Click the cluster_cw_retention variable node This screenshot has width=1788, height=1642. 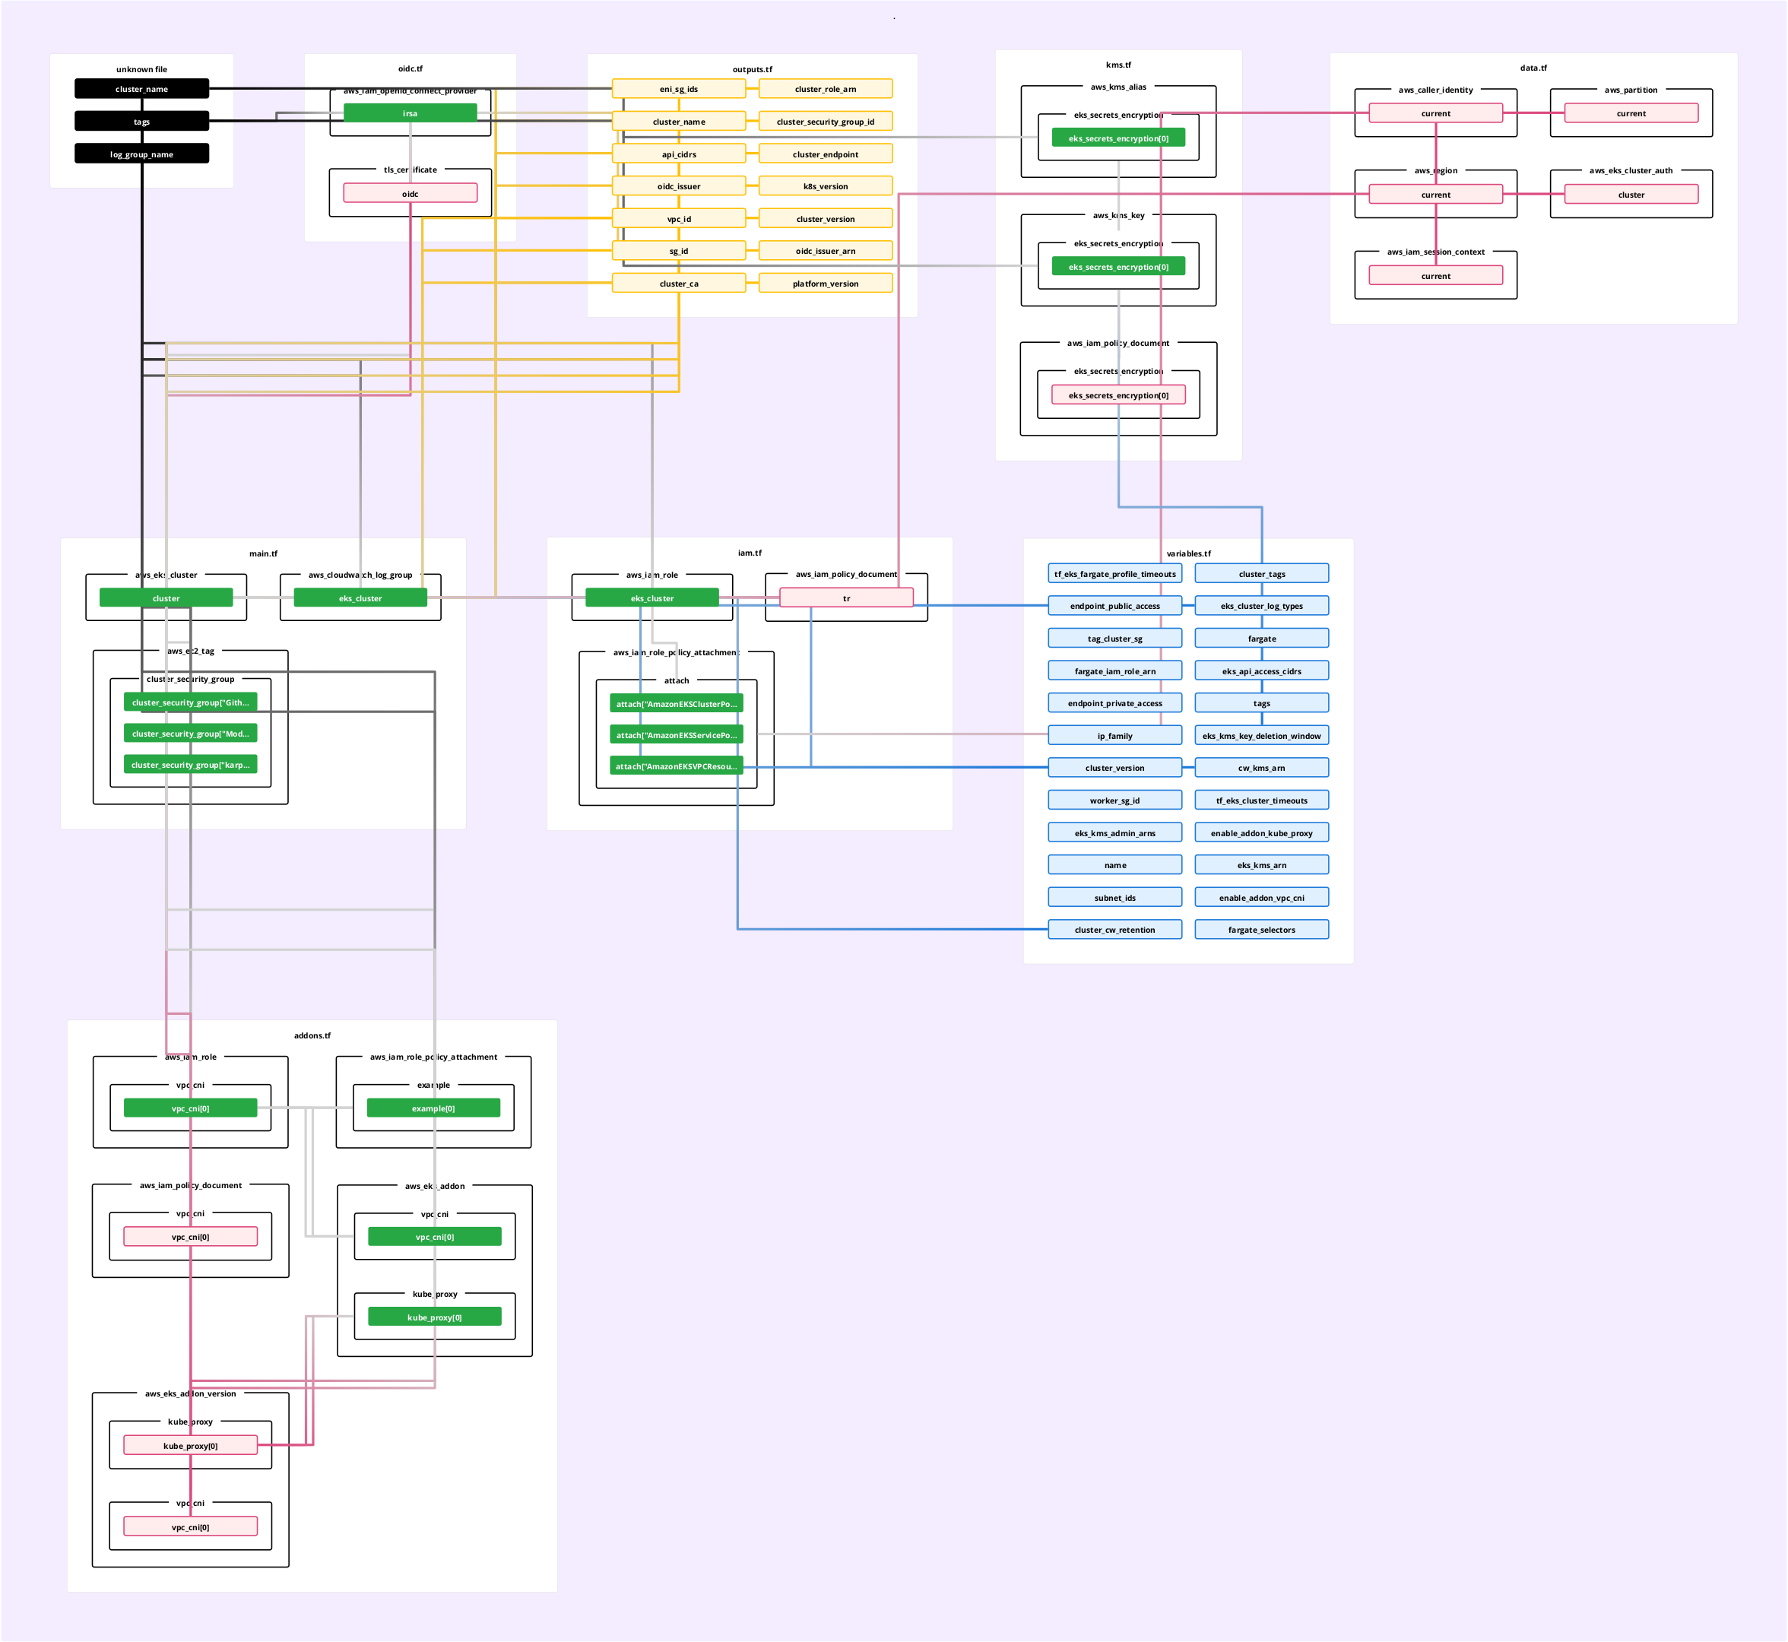[1114, 930]
